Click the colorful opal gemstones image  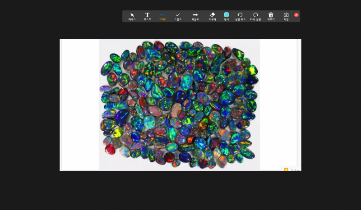pos(179,105)
